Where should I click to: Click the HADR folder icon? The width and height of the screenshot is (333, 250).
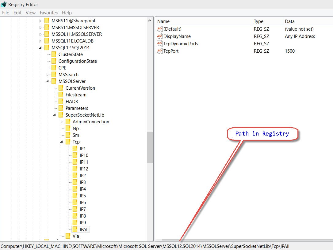click(x=61, y=102)
